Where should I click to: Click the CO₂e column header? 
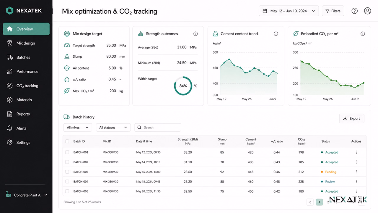pyautogui.click(x=302, y=141)
